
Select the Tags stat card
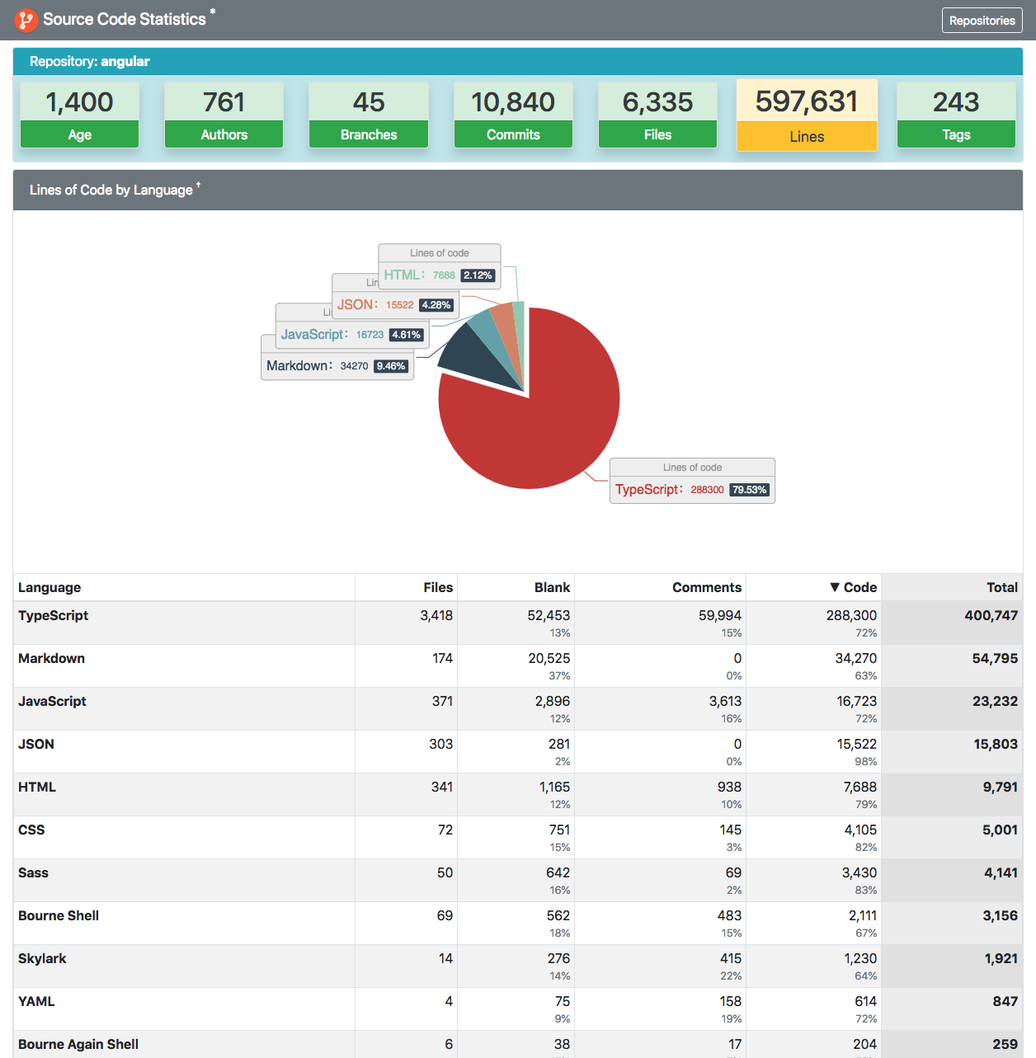click(956, 115)
